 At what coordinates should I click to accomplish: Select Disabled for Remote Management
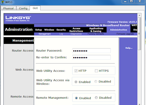coord(96,98)
